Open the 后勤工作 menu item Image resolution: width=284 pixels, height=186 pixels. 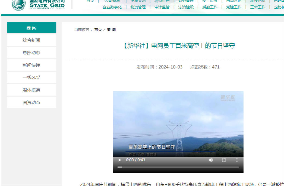click(210, 7)
